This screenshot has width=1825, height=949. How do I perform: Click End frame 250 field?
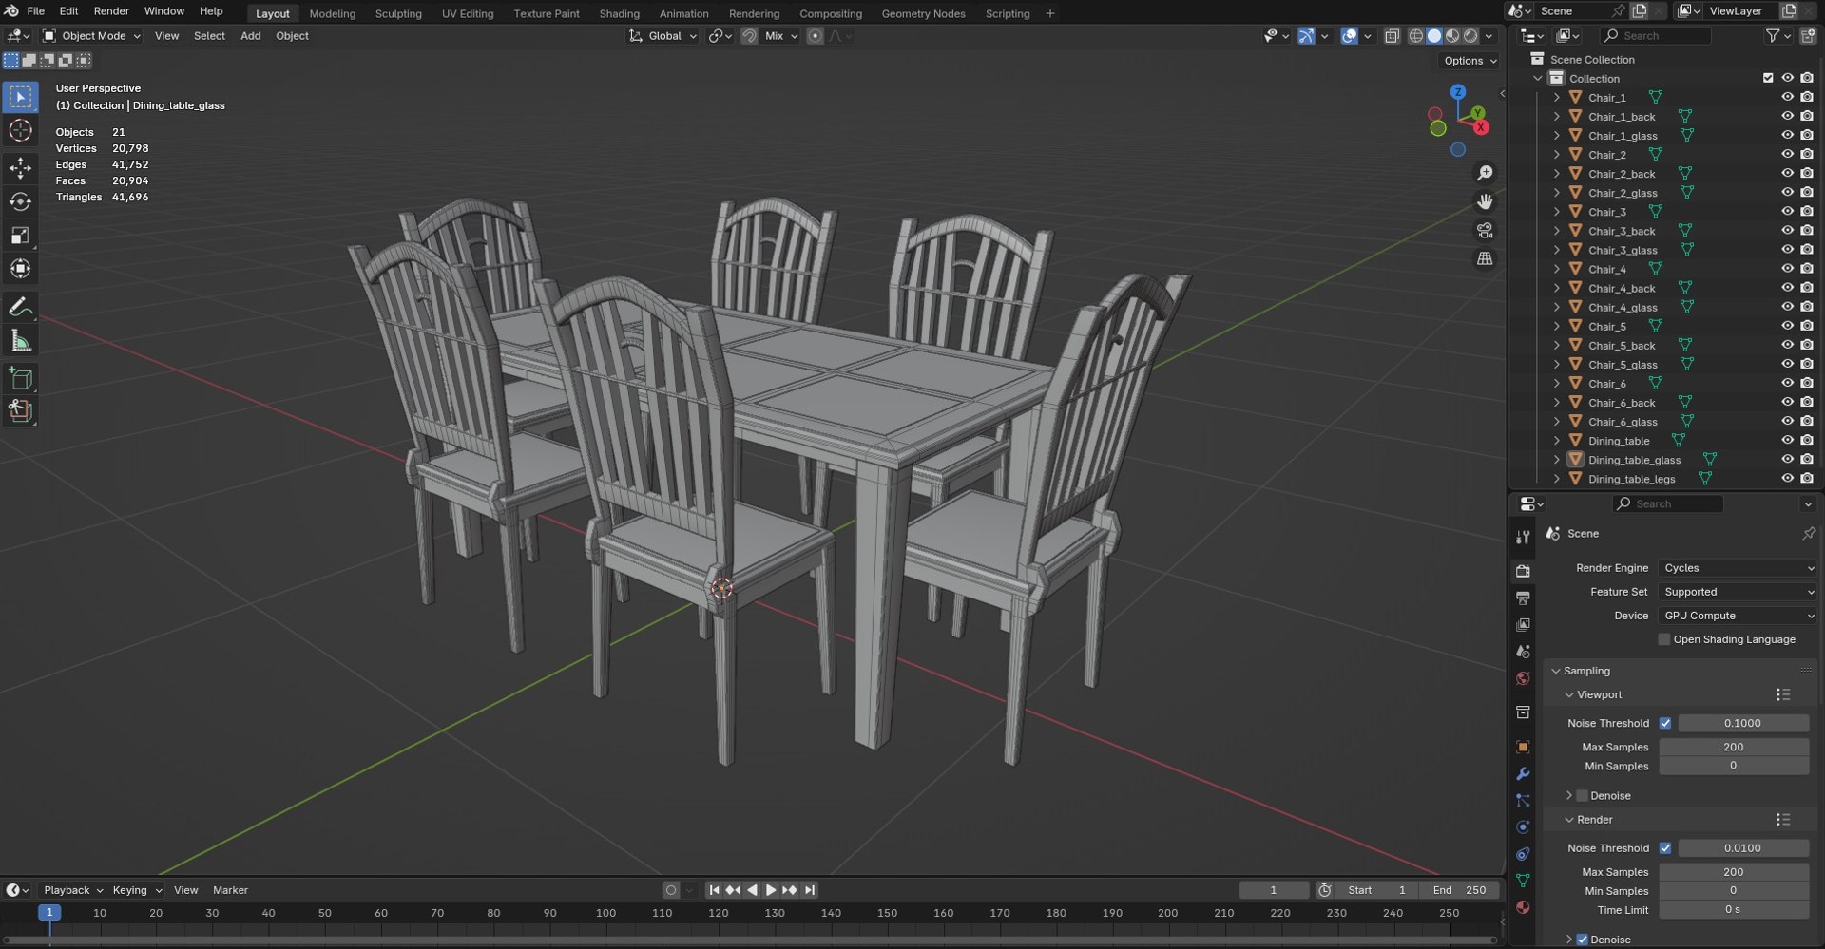tap(1459, 890)
